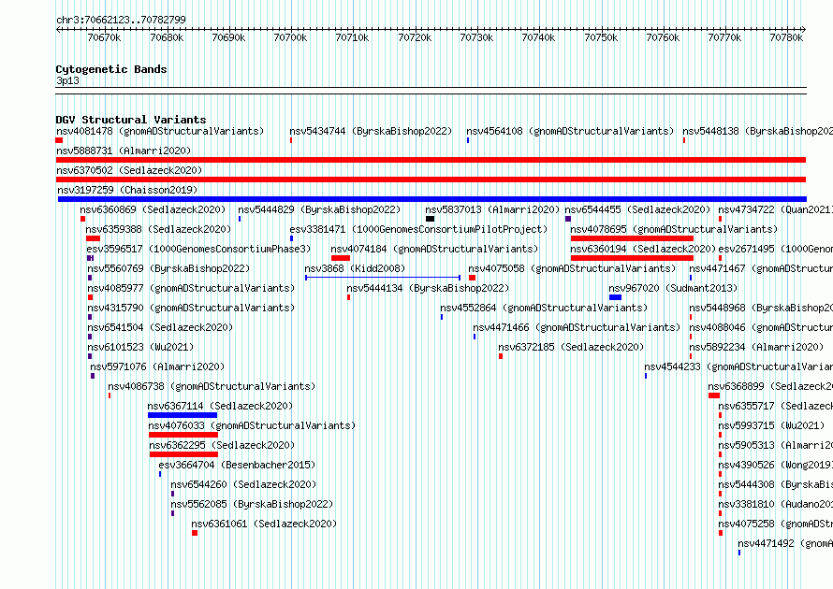Image resolution: width=833 pixels, height=589 pixels.
Task: Click the Cytogenetic Bands track title
Action: (x=111, y=69)
